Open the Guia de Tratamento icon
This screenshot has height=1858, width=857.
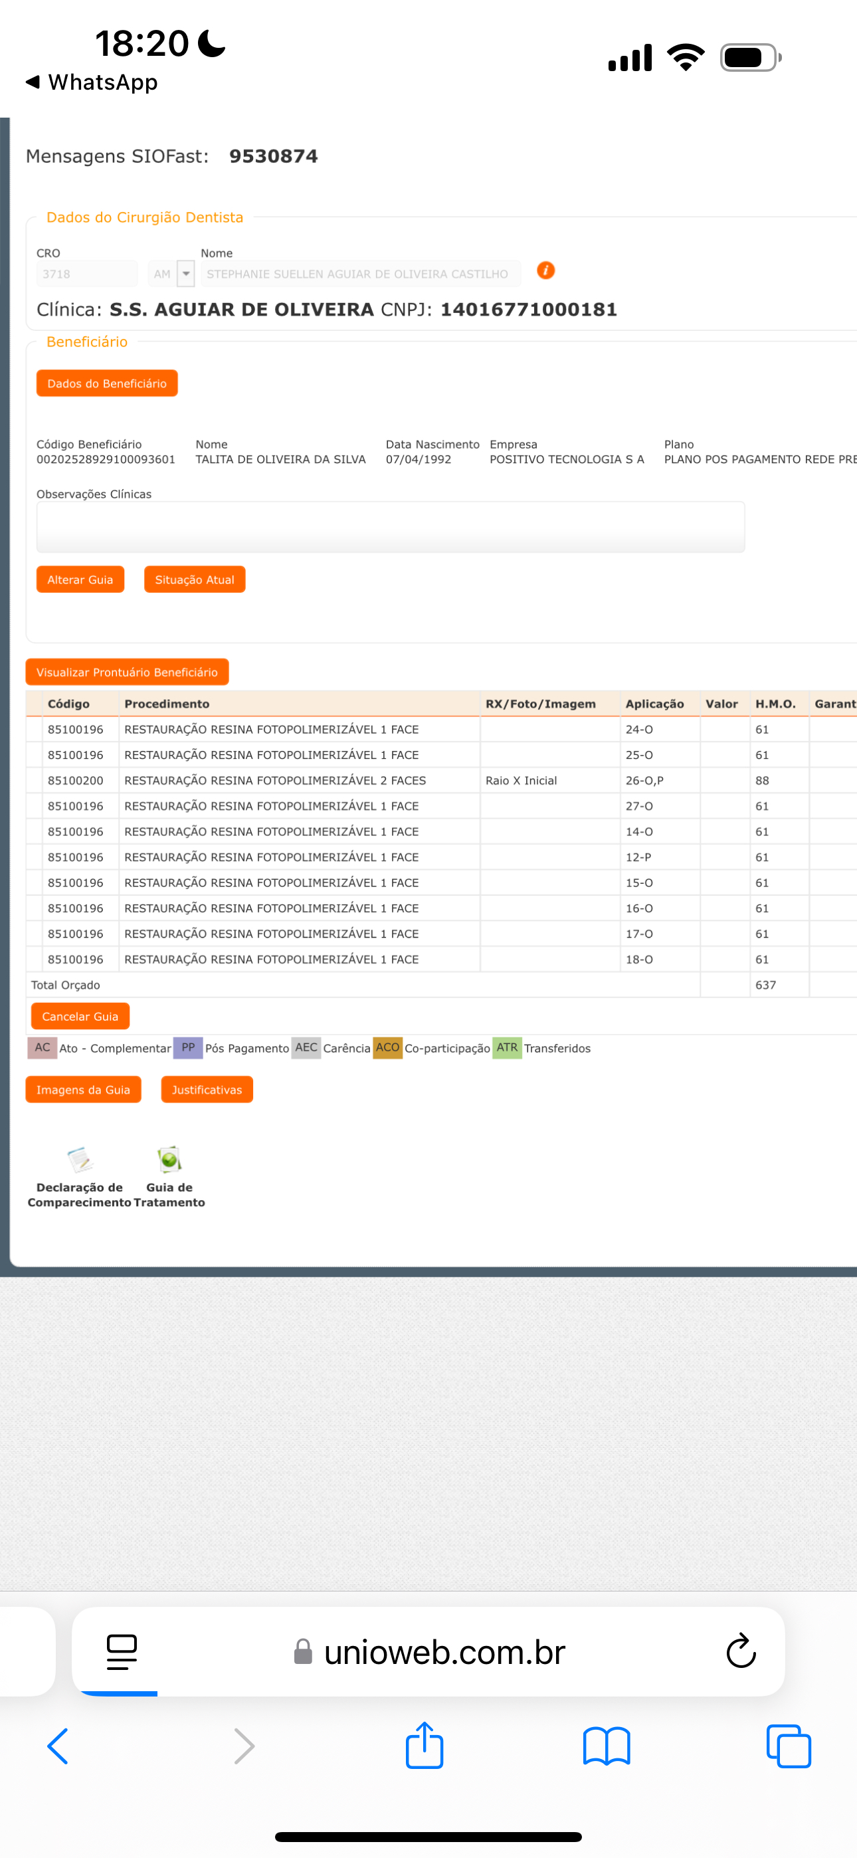169,1160
